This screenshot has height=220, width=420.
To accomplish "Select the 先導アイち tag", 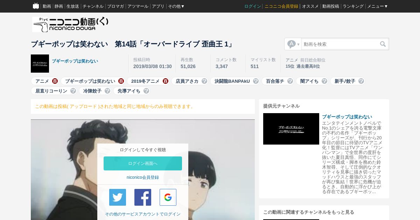I will point(129,91).
